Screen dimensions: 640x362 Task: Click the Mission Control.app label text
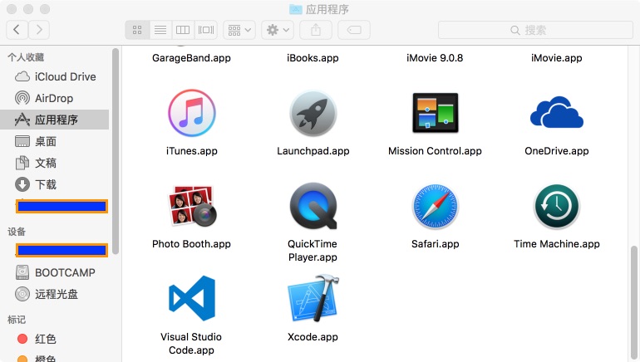[435, 151]
